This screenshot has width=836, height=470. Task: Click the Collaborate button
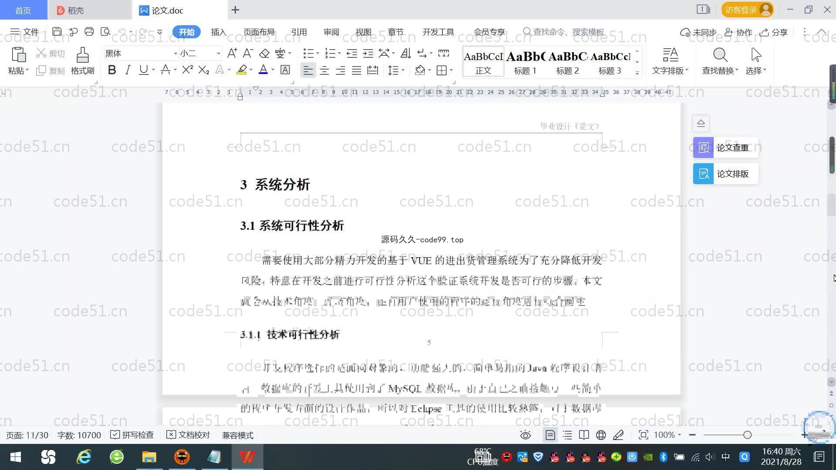pos(738,32)
